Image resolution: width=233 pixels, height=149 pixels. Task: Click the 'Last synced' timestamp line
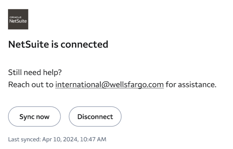57,139
